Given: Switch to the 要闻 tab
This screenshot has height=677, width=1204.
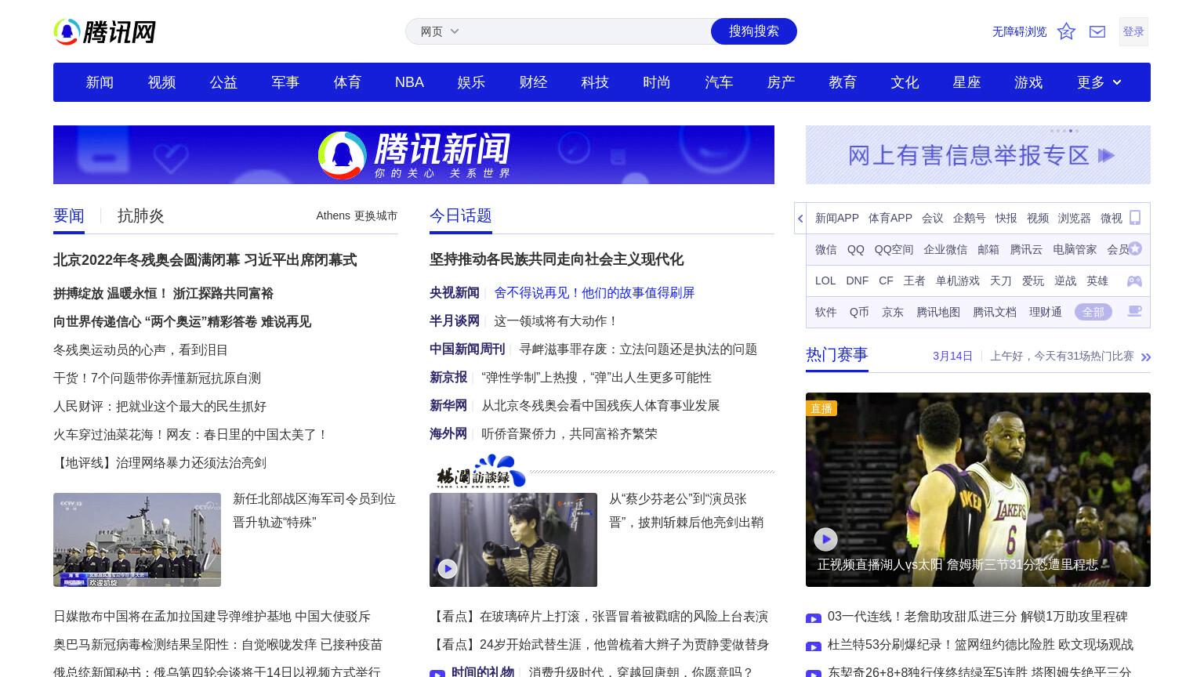Looking at the screenshot, I should (69, 215).
